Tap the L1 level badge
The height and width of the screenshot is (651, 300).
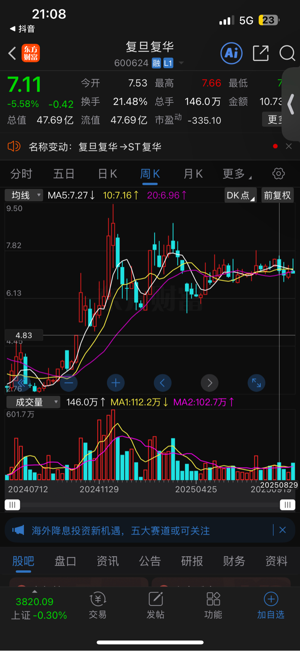[x=168, y=63]
